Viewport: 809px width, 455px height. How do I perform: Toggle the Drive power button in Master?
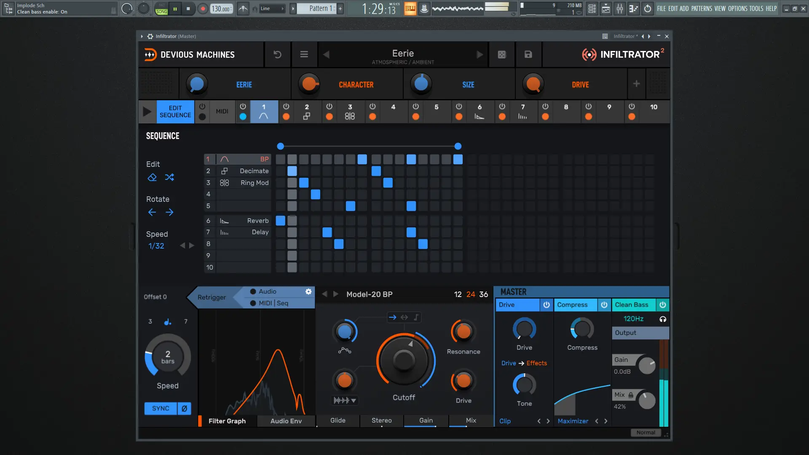point(546,305)
